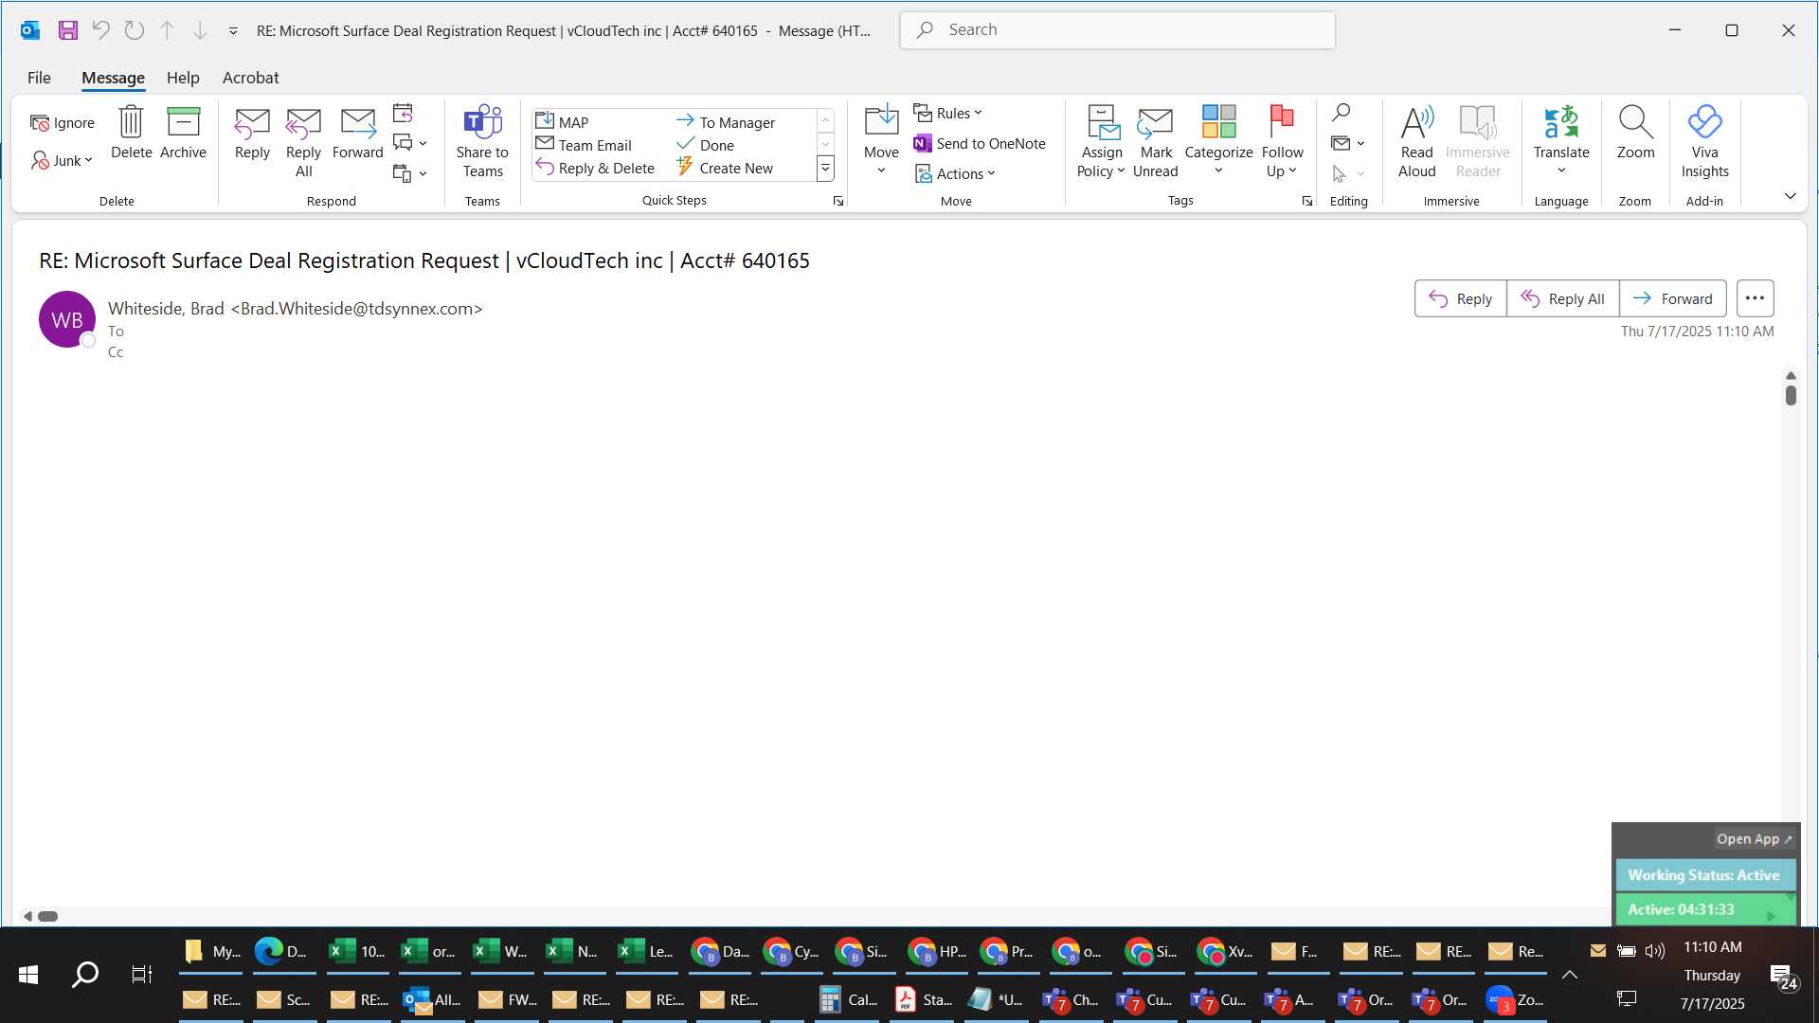Expand the Junk dropdown

point(63,160)
